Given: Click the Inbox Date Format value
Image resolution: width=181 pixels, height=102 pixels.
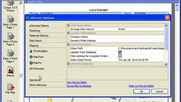Looking at the screenshot, I should click(x=141, y=60).
